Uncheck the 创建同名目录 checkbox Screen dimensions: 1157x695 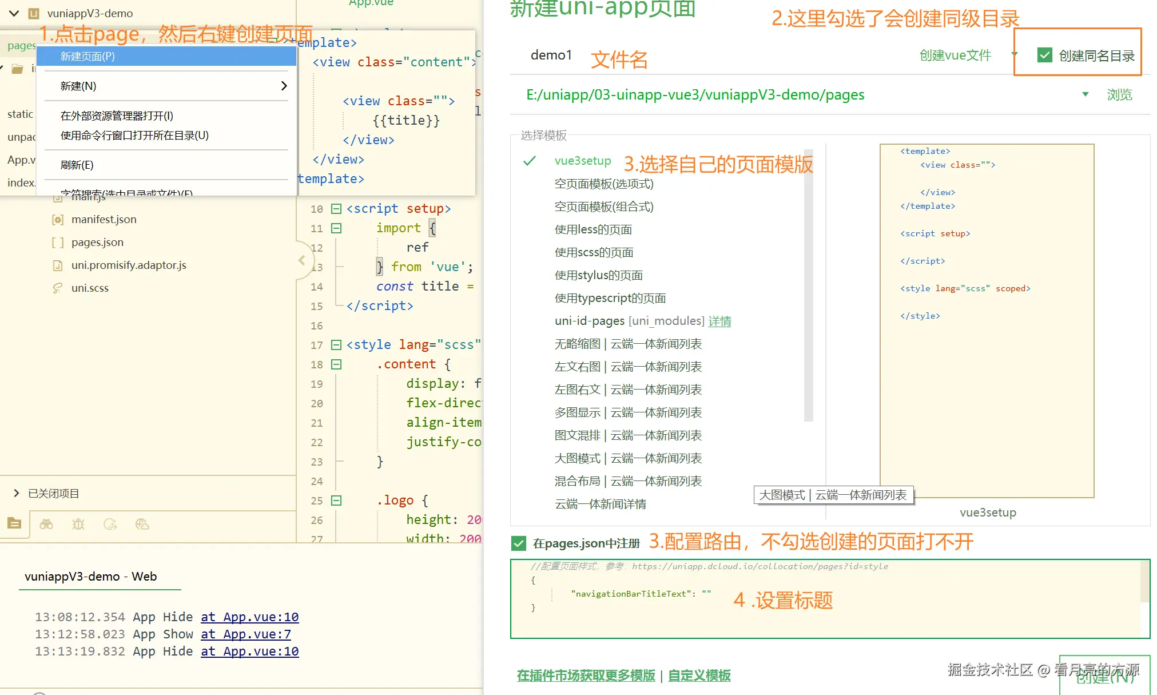[1044, 55]
